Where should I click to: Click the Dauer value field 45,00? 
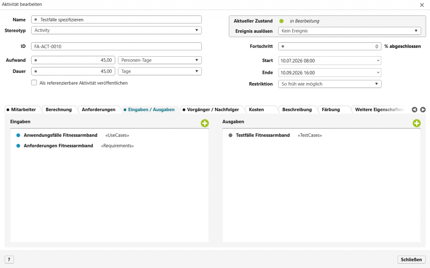[73, 71]
